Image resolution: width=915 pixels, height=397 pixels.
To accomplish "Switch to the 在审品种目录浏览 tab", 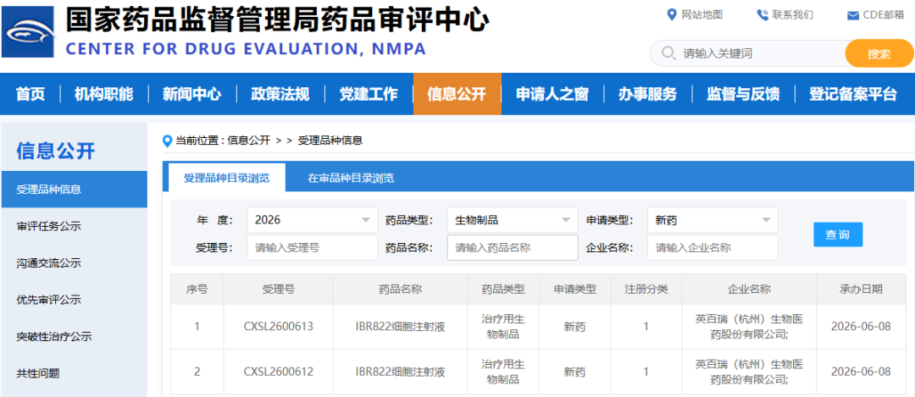I will pos(351,178).
